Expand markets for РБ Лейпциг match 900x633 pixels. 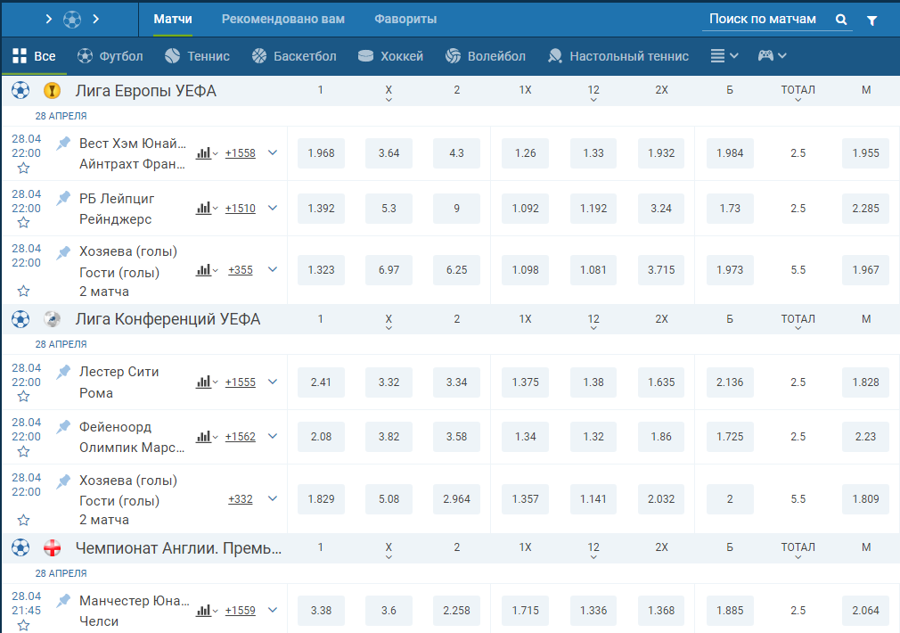click(x=273, y=208)
